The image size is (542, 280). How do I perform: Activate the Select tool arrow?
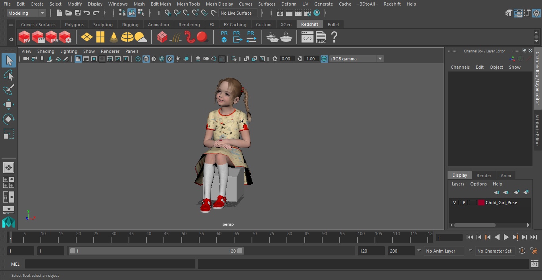pyautogui.click(x=8, y=60)
